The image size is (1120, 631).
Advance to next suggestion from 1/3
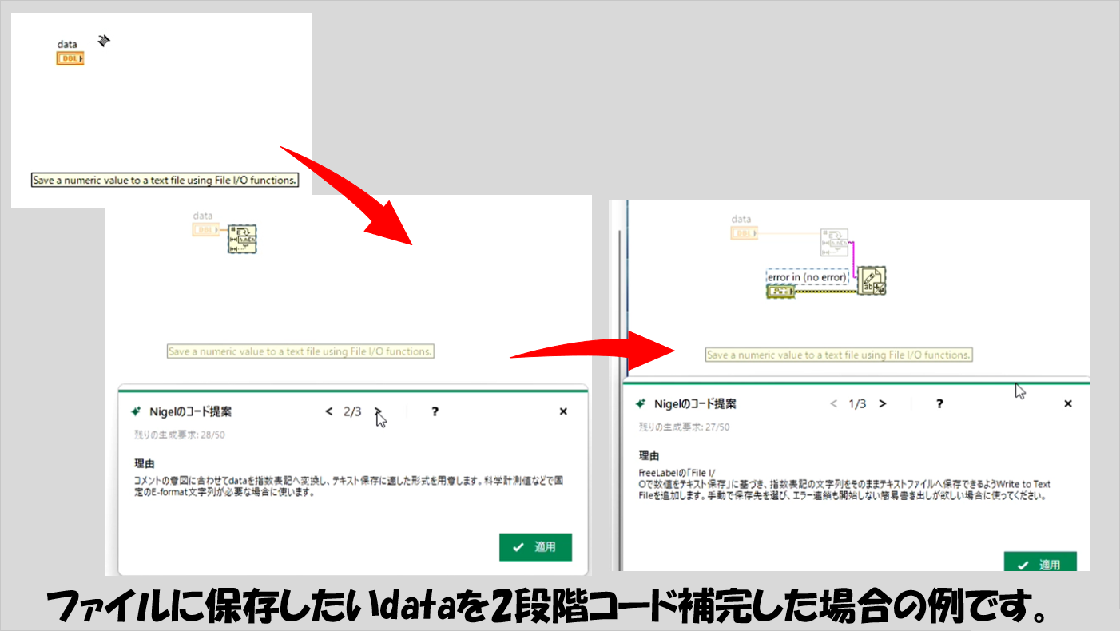883,403
